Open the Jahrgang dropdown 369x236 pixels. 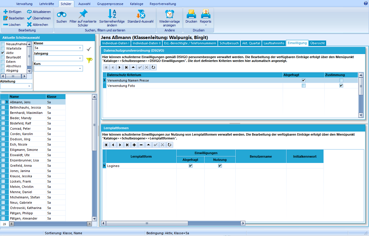pos(80,58)
